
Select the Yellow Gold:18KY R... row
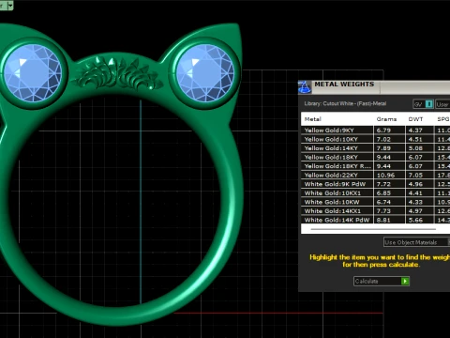pos(375,166)
